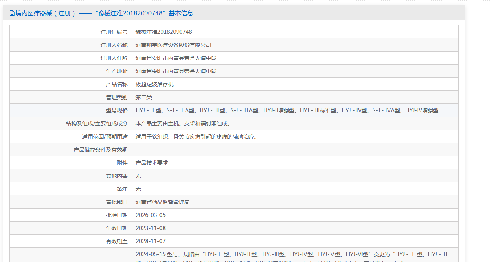Viewport: 490px width, 262px height.
Task: Select the '无' value in the 备注 row
Action: click(139, 189)
